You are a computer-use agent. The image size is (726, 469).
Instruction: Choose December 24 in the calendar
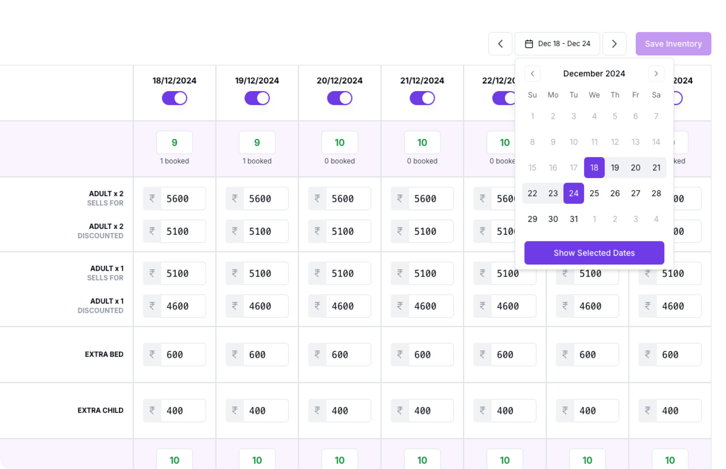tap(573, 193)
